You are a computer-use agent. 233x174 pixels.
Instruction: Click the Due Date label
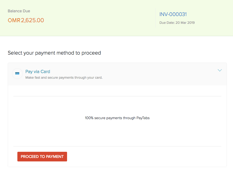point(167,23)
